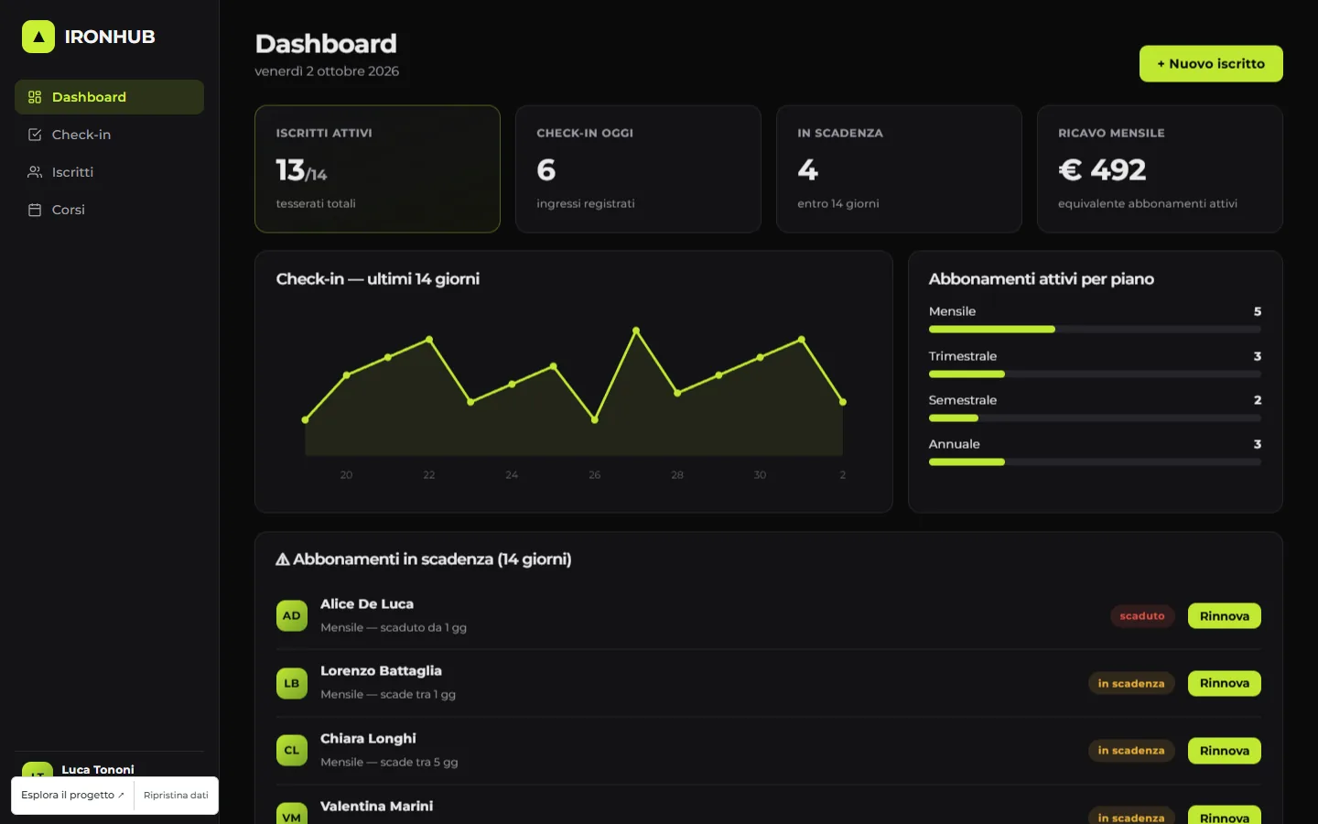Screen dimensions: 1318x824
Task: Click the Ripristina dati button
Action: pyautogui.click(x=176, y=795)
